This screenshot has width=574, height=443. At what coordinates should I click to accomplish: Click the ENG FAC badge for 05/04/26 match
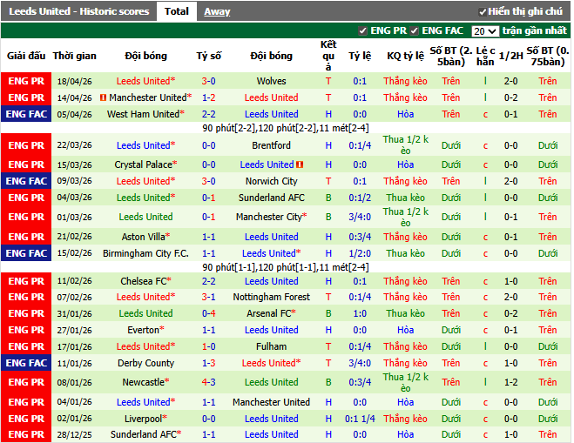click(25, 114)
